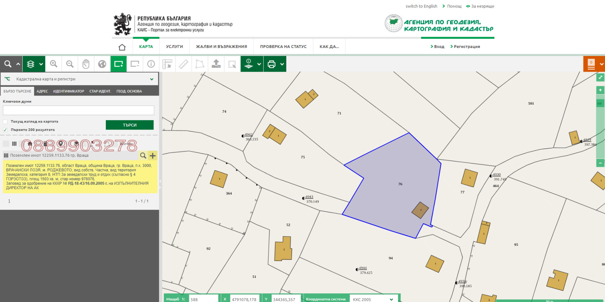Click 'switch to English' link
The height and width of the screenshot is (302, 605).
(x=421, y=6)
